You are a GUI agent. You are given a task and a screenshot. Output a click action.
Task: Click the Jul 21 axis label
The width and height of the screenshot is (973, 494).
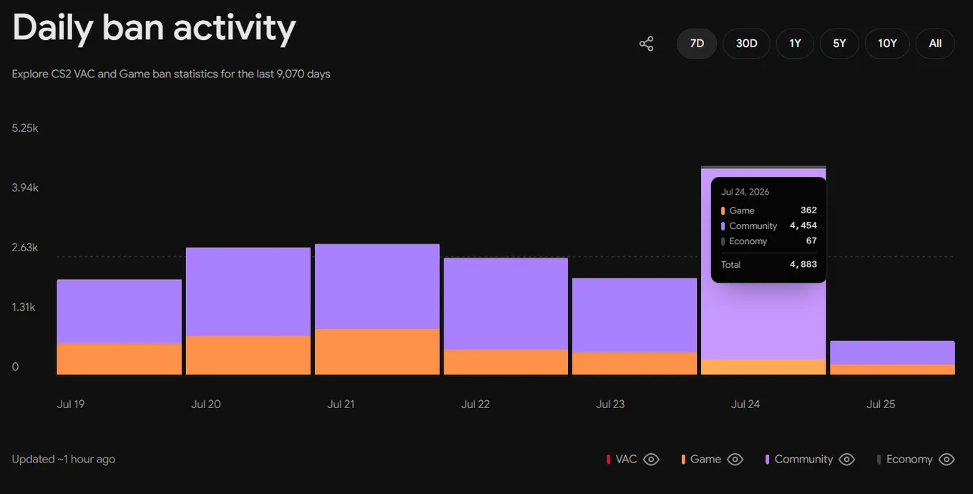click(x=341, y=405)
